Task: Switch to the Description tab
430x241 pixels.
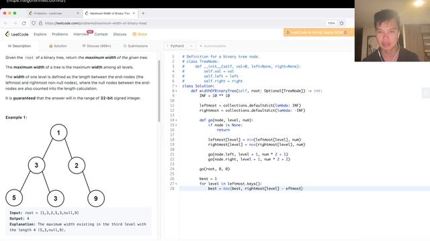Action: [x=19, y=46]
